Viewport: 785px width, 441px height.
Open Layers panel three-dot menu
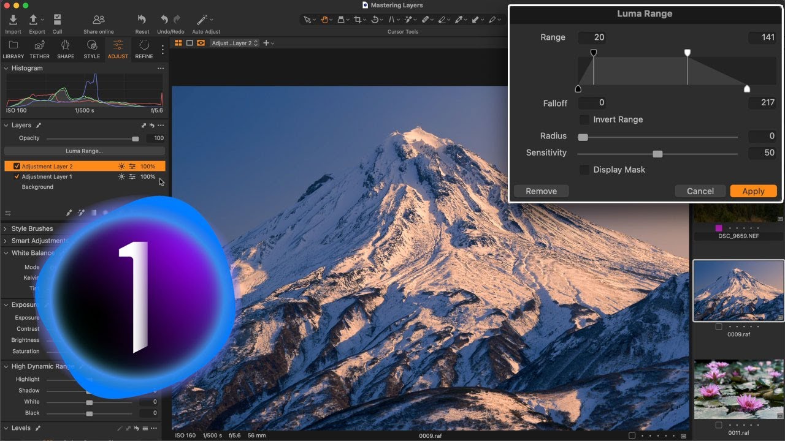161,126
